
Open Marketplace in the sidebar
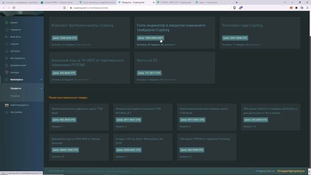[17, 80]
